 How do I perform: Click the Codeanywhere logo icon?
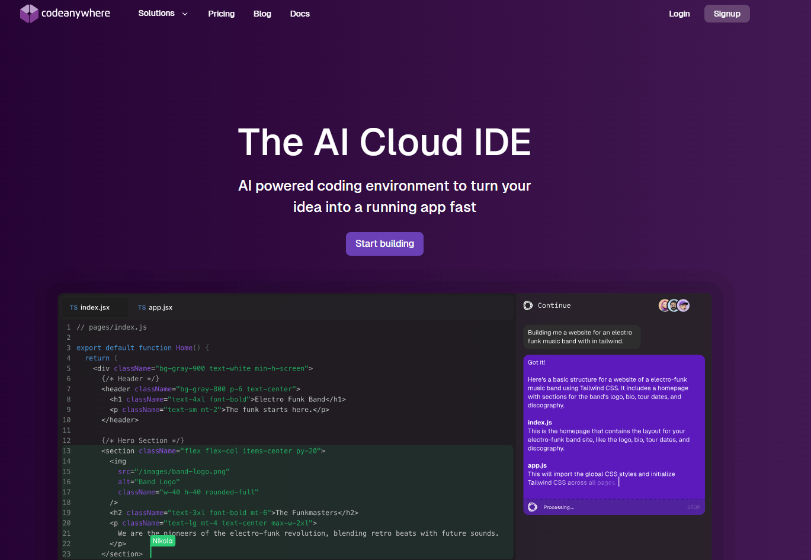point(29,13)
